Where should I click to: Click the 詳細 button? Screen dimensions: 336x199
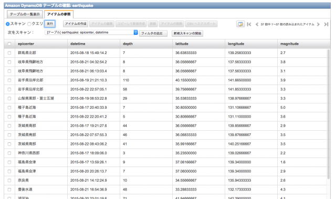(153, 24)
